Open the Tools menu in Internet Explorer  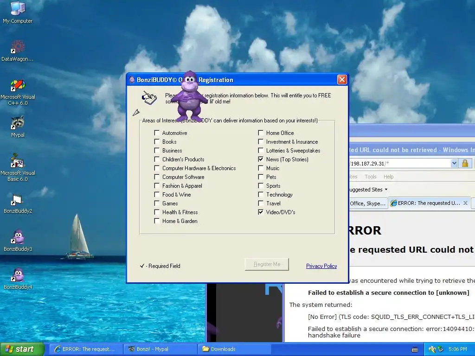pyautogui.click(x=371, y=177)
